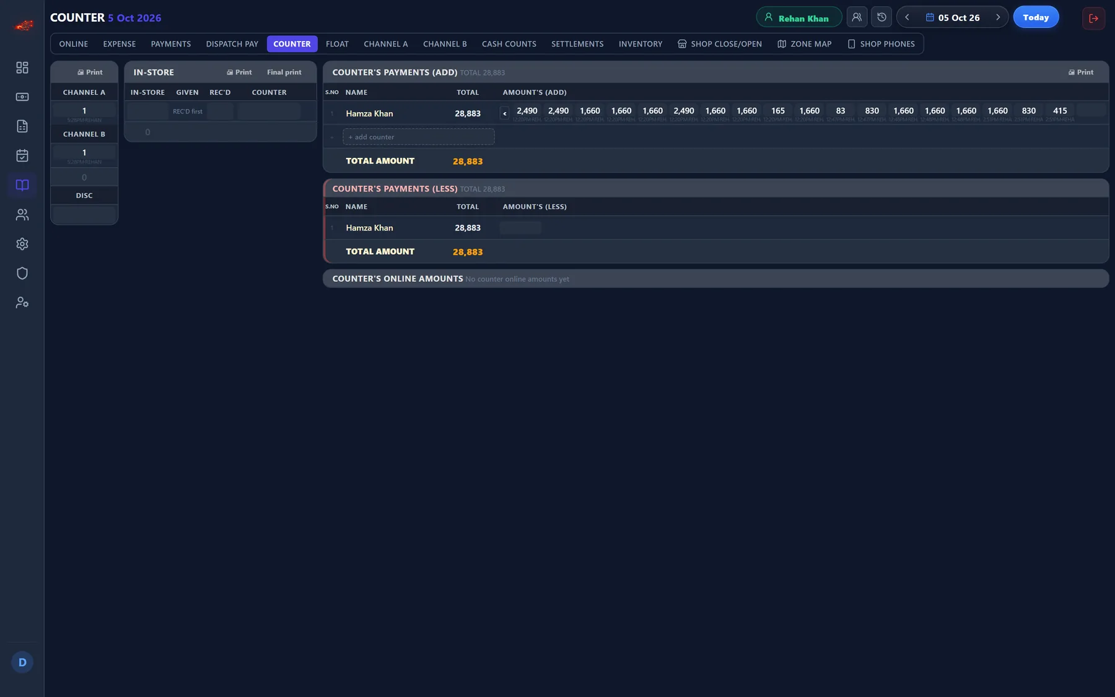
Task: Go to next date arrow
Action: 998,17
